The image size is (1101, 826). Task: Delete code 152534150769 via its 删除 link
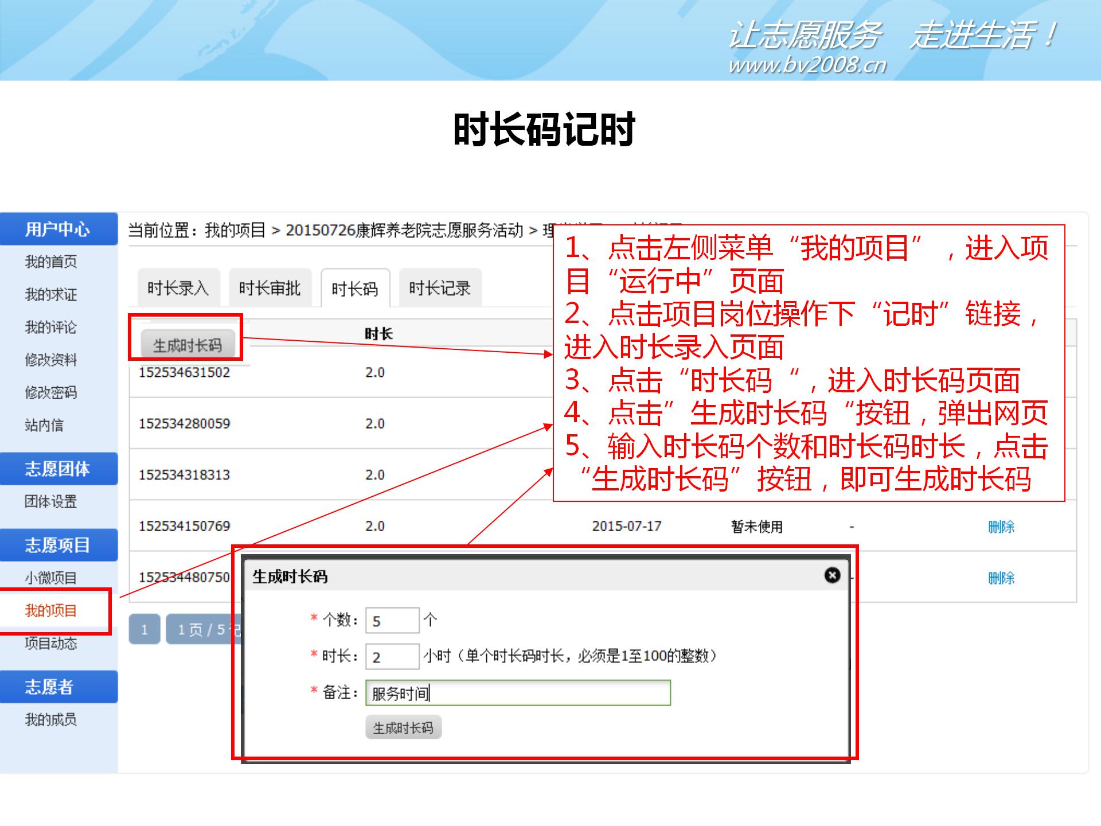[x=1004, y=527]
